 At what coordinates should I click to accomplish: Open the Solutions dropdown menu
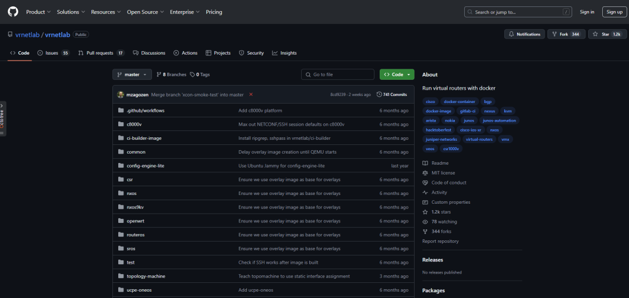tap(71, 12)
